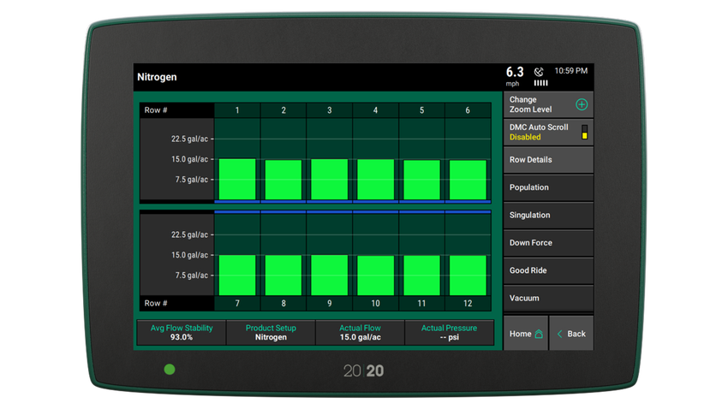Toggle DMC Auto Scroll indicator
Screen dimensions: 728x409
point(584,132)
